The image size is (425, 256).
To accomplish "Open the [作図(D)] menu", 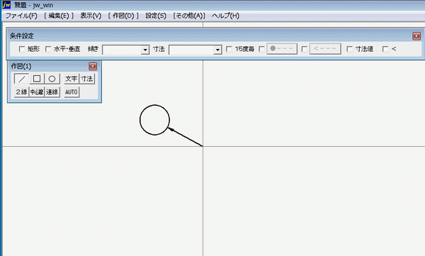I will tap(123, 16).
